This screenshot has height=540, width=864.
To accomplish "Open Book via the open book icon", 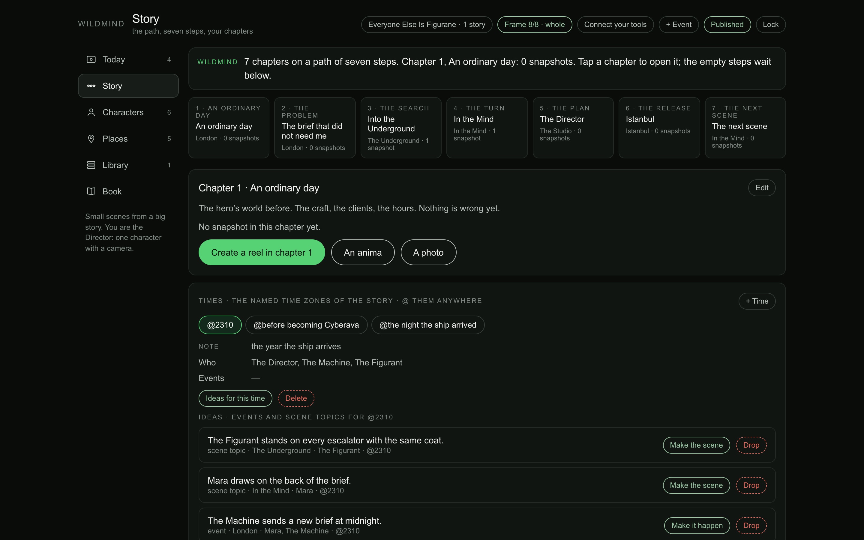I will click(x=91, y=191).
